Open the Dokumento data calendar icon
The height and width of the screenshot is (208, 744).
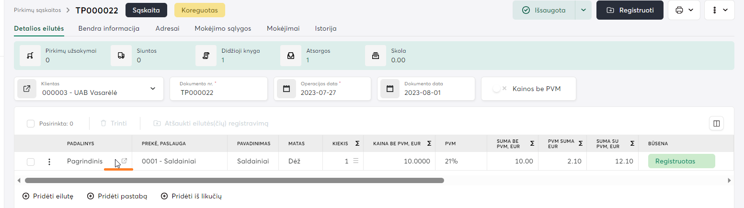pos(390,89)
